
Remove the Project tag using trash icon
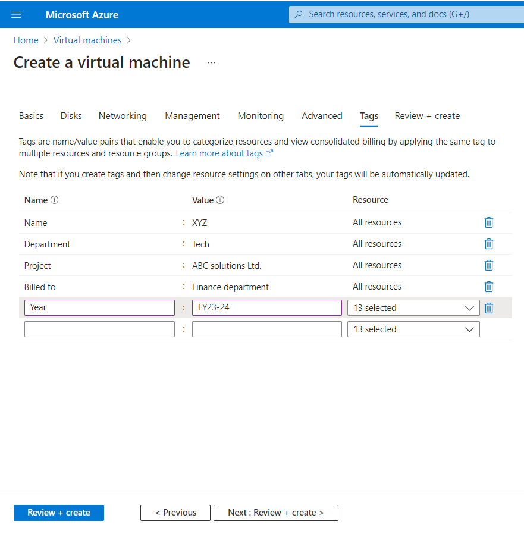click(488, 265)
